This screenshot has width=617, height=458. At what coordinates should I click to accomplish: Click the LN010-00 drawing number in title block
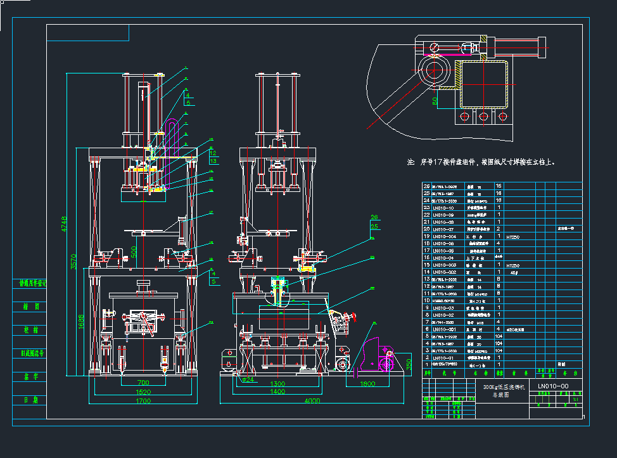tap(553, 386)
